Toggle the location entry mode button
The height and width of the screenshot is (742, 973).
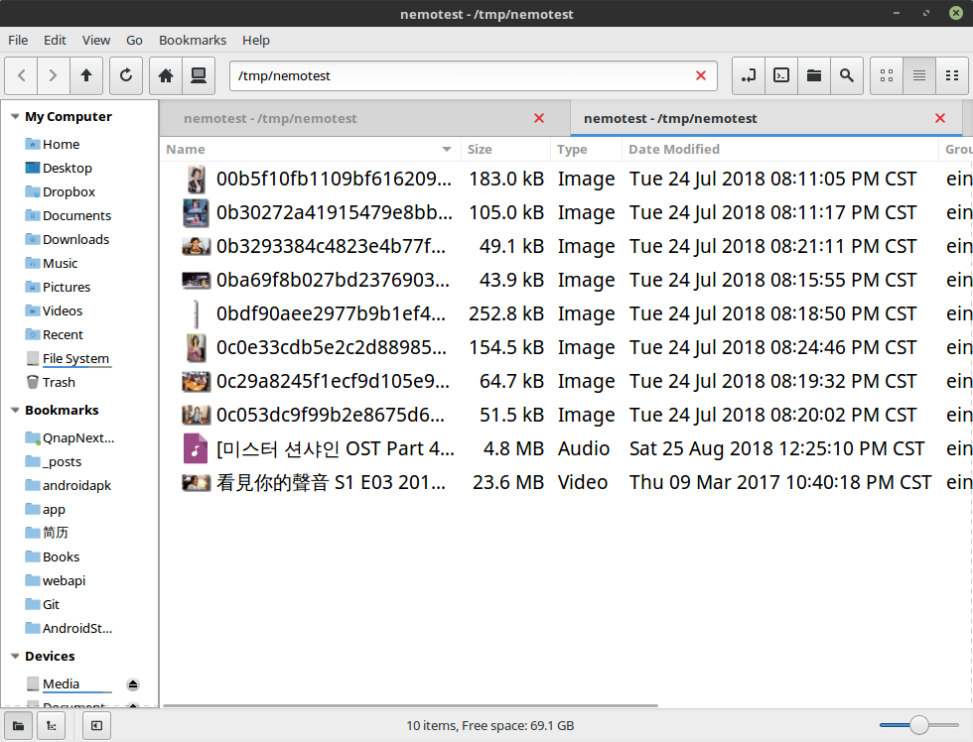tap(750, 75)
